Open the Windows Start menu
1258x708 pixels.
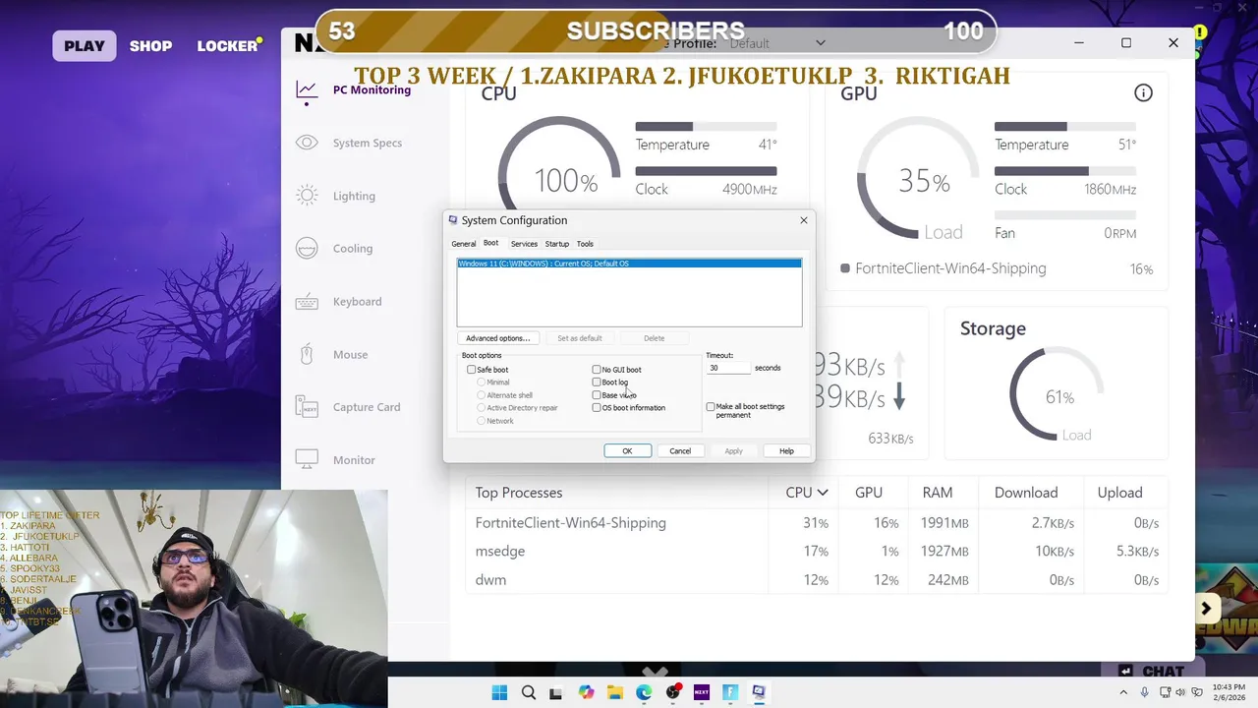[499, 692]
